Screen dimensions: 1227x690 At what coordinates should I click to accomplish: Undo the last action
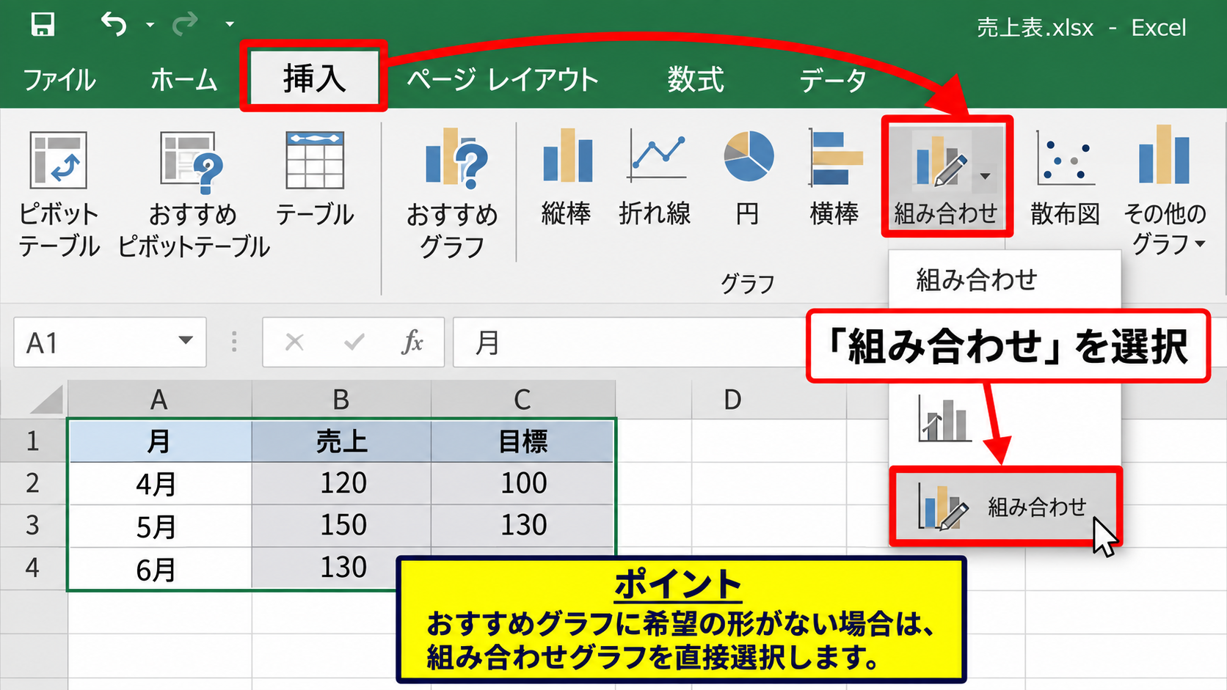click(x=114, y=24)
